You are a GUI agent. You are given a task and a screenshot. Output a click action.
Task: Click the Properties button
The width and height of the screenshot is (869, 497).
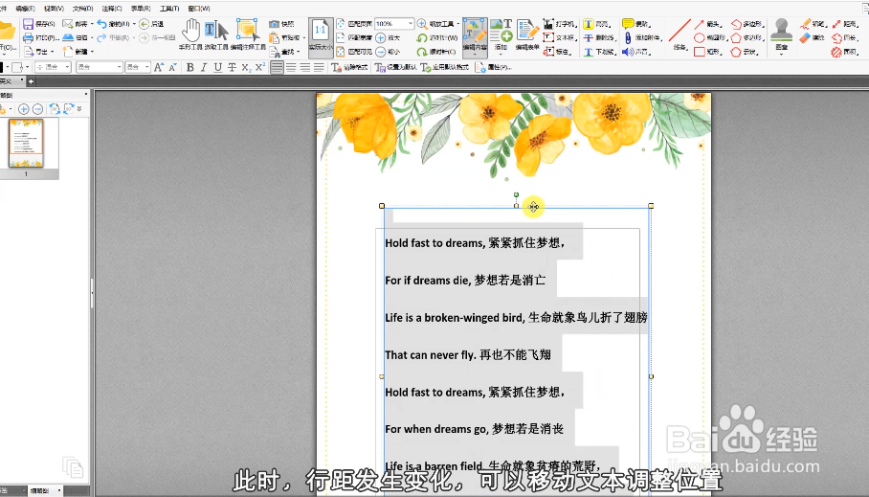tap(494, 67)
